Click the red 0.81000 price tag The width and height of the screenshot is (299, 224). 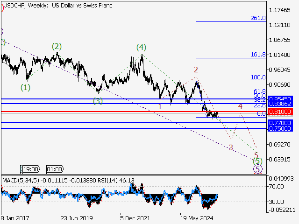[x=280, y=112]
